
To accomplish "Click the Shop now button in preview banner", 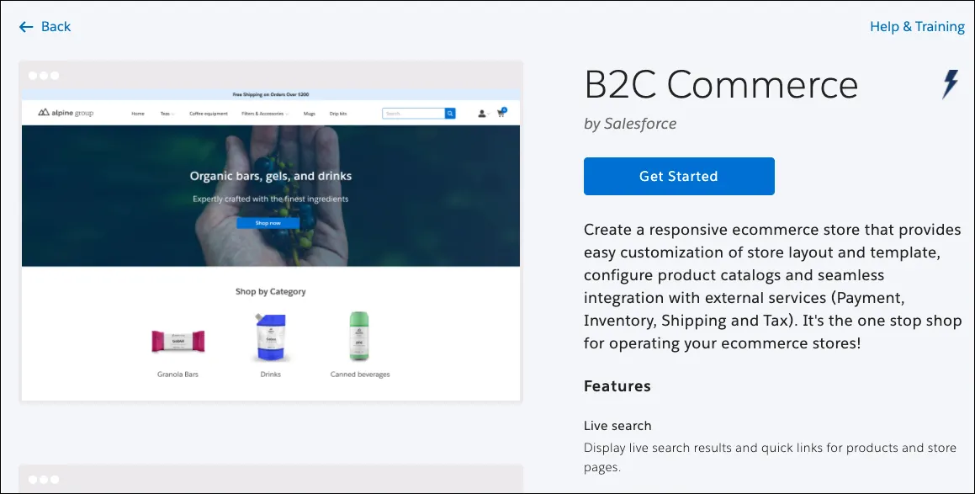I will click(268, 223).
